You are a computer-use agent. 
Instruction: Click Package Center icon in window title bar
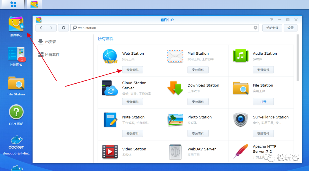[x=39, y=20]
